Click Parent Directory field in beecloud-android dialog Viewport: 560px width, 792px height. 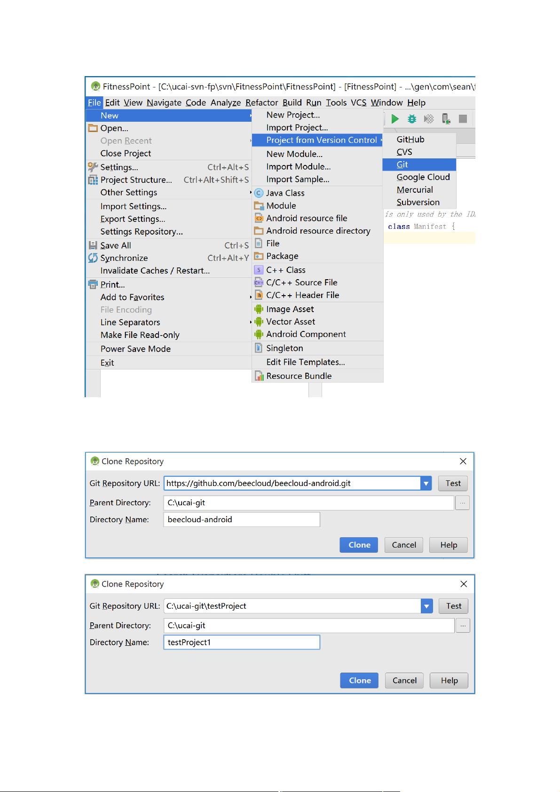309,503
